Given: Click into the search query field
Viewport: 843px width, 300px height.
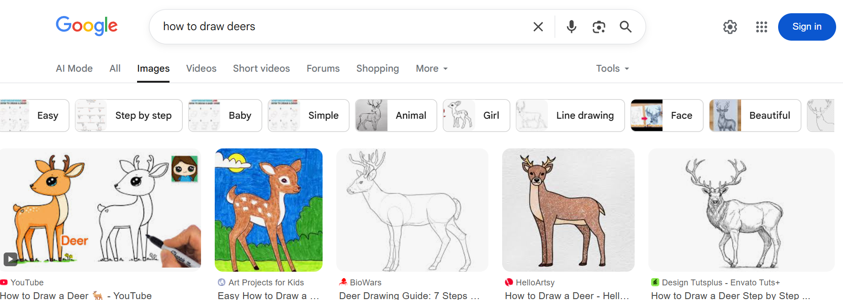Looking at the screenshot, I should pos(343,26).
